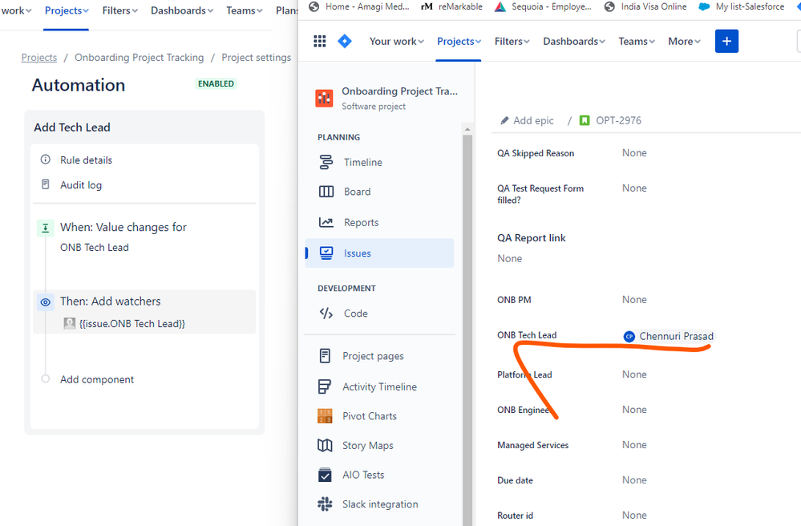Open Home - Amagi Media bookmark
The height and width of the screenshot is (526, 801).
click(x=359, y=6)
